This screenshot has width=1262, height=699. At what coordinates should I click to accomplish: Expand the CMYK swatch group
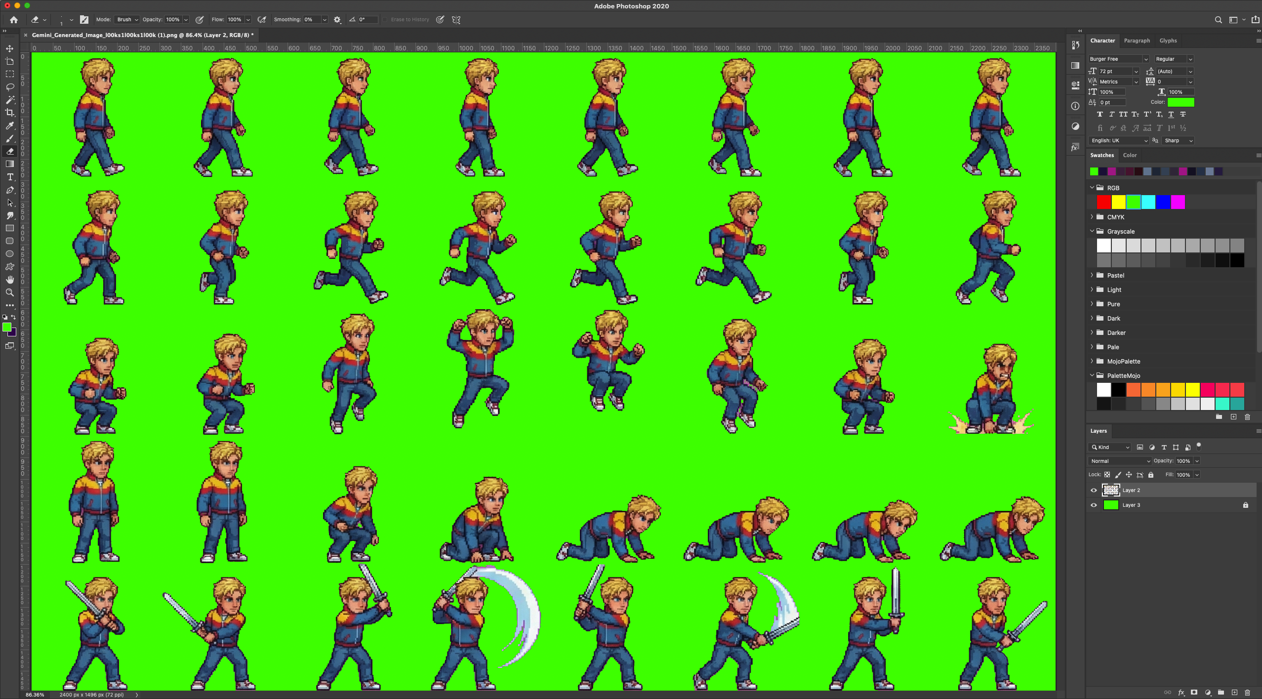click(1092, 217)
